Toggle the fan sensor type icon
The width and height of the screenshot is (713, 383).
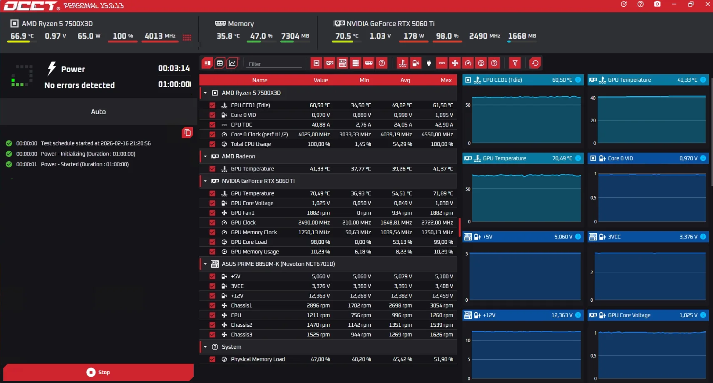(x=455, y=63)
